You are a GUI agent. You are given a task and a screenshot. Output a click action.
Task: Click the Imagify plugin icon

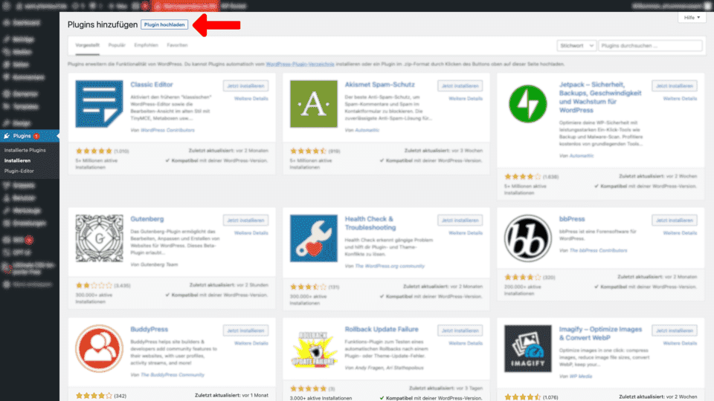(x=527, y=348)
